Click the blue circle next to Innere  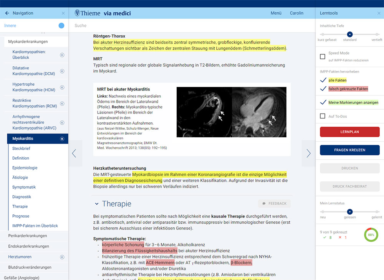[x=61, y=25]
